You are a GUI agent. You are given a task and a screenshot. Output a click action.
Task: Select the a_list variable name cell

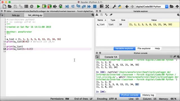point(102,24)
